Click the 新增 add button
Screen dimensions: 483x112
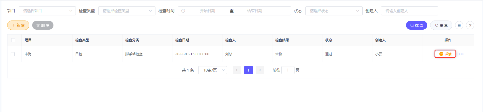[18, 25]
